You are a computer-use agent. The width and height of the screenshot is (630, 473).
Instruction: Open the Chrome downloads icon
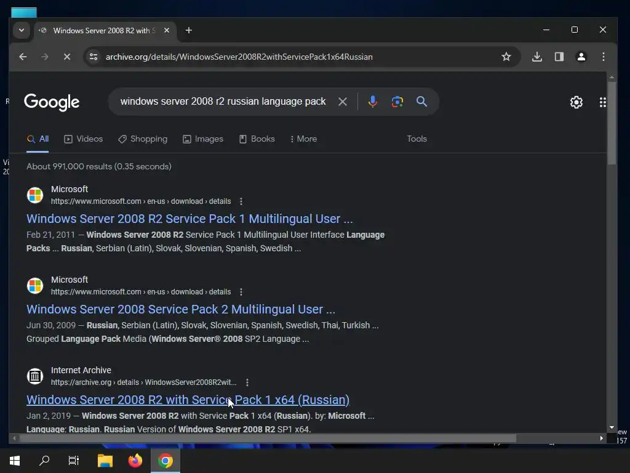point(536,57)
